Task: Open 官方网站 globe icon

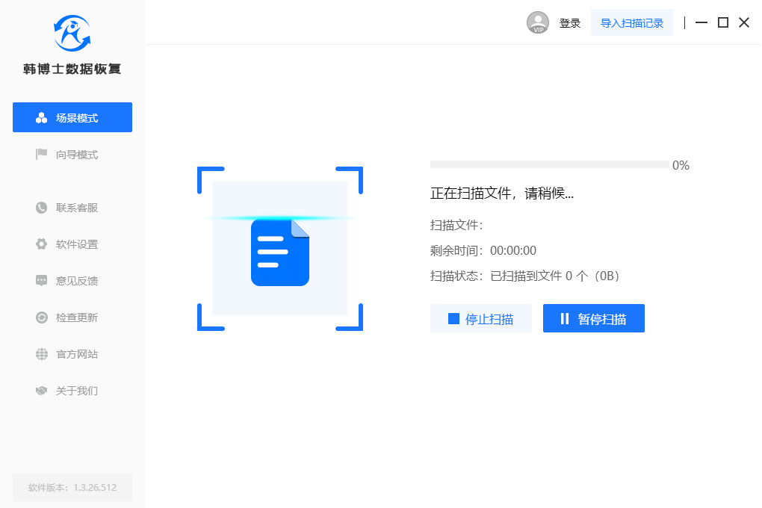Action: pos(41,353)
